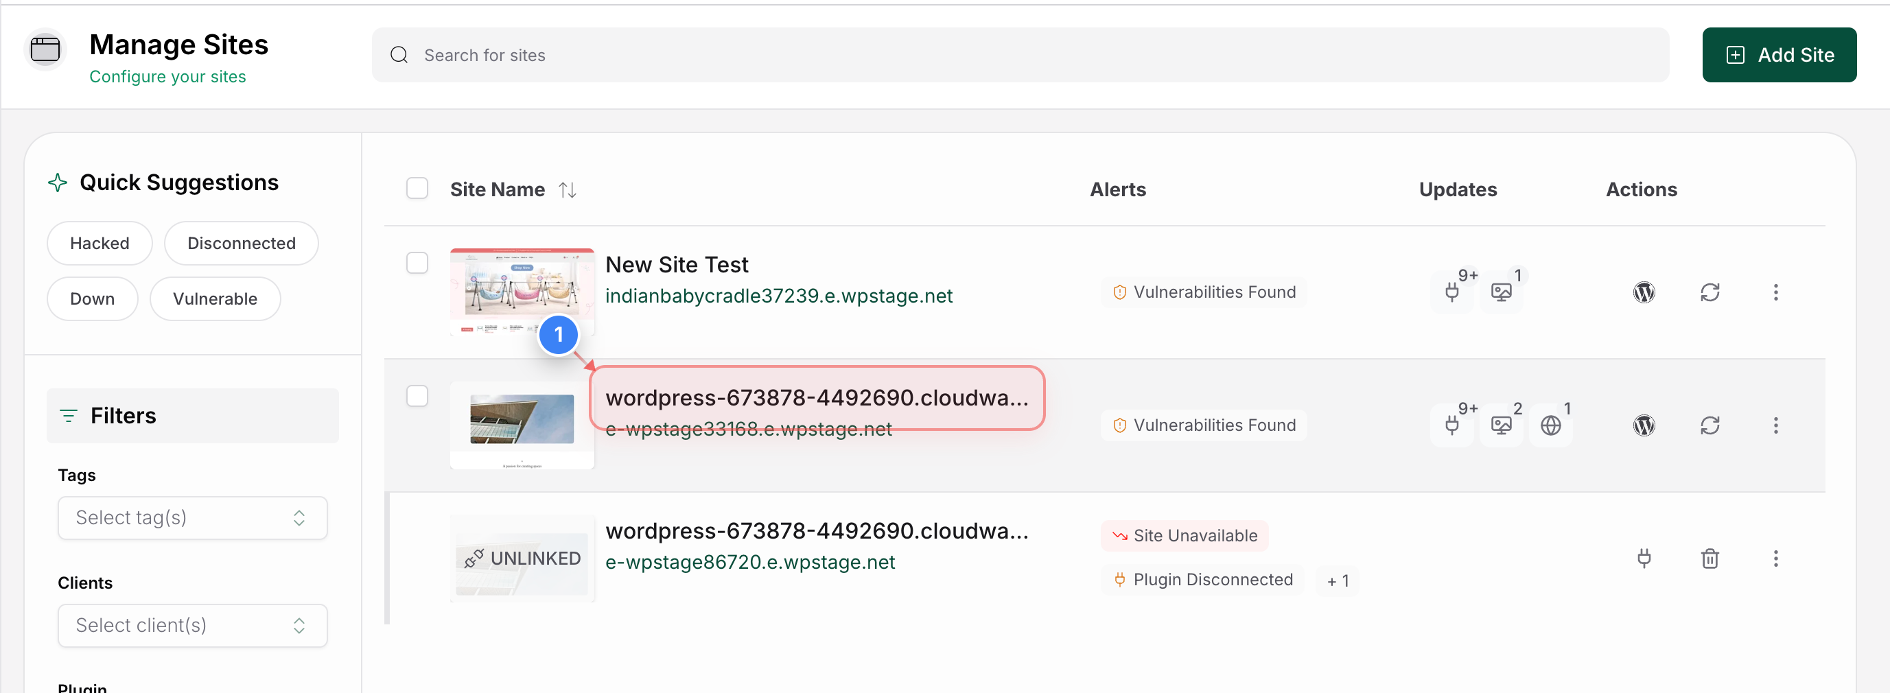Image resolution: width=1890 pixels, height=693 pixels.
Task: Sync the e-wpstage33168 site
Action: click(1710, 425)
